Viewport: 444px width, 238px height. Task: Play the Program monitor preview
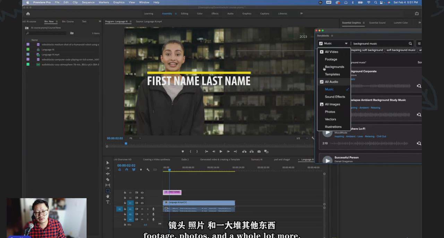point(221,151)
